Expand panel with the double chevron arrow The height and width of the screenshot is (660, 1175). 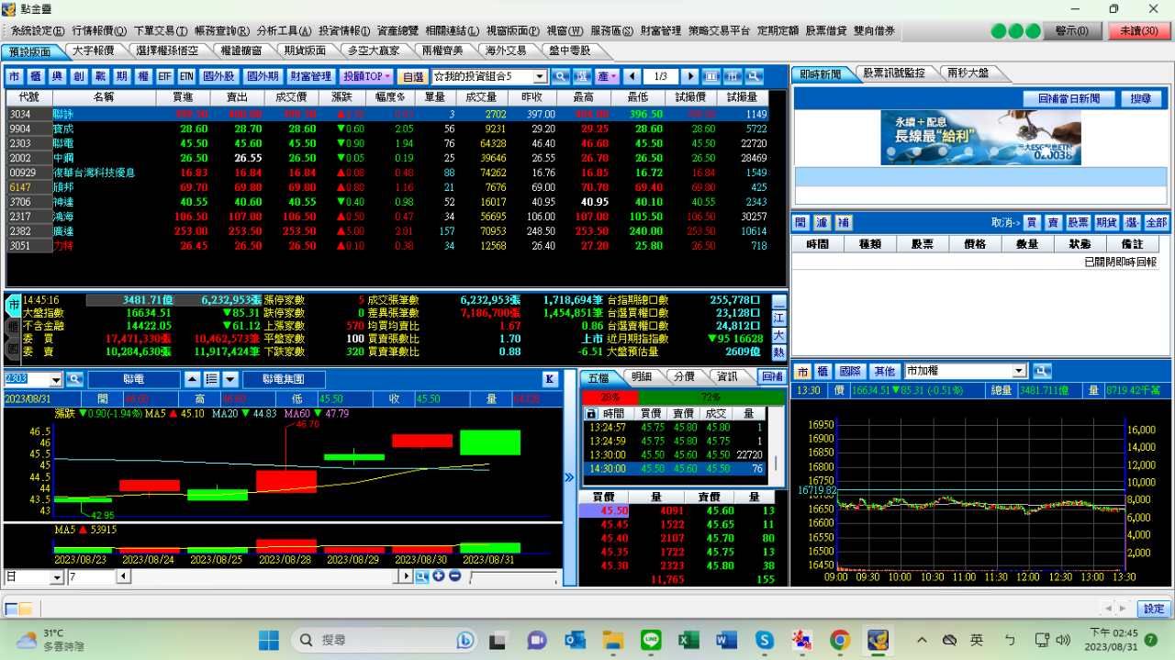point(569,477)
